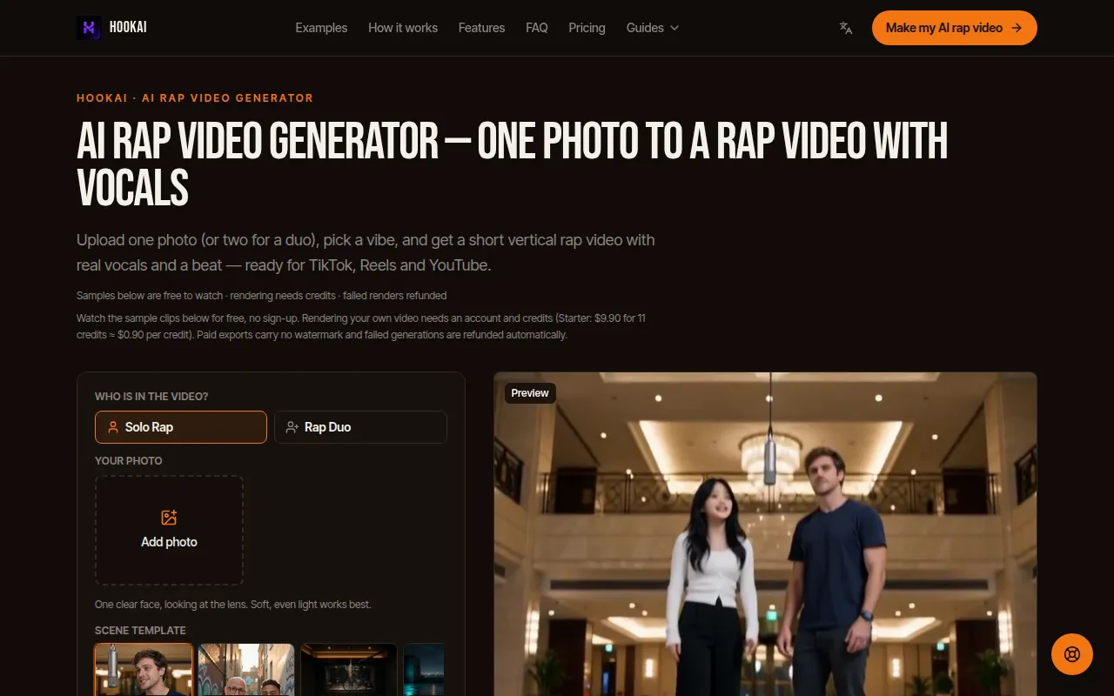Click the YOUR PHOTO label
Viewport: 1114px width, 696px height.
click(x=129, y=461)
